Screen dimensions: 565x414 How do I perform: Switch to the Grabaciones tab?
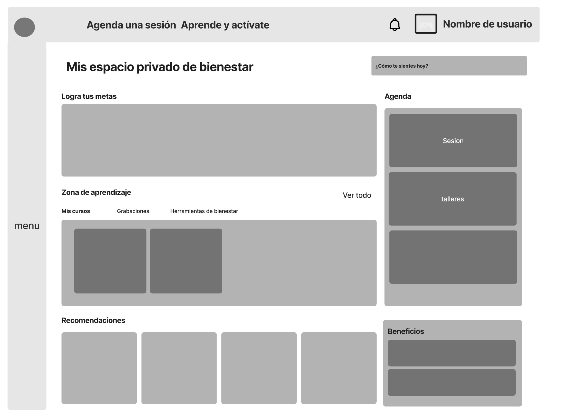point(133,211)
